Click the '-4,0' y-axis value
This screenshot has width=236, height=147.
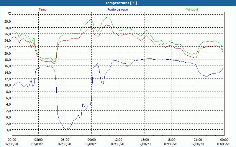coord(8,130)
